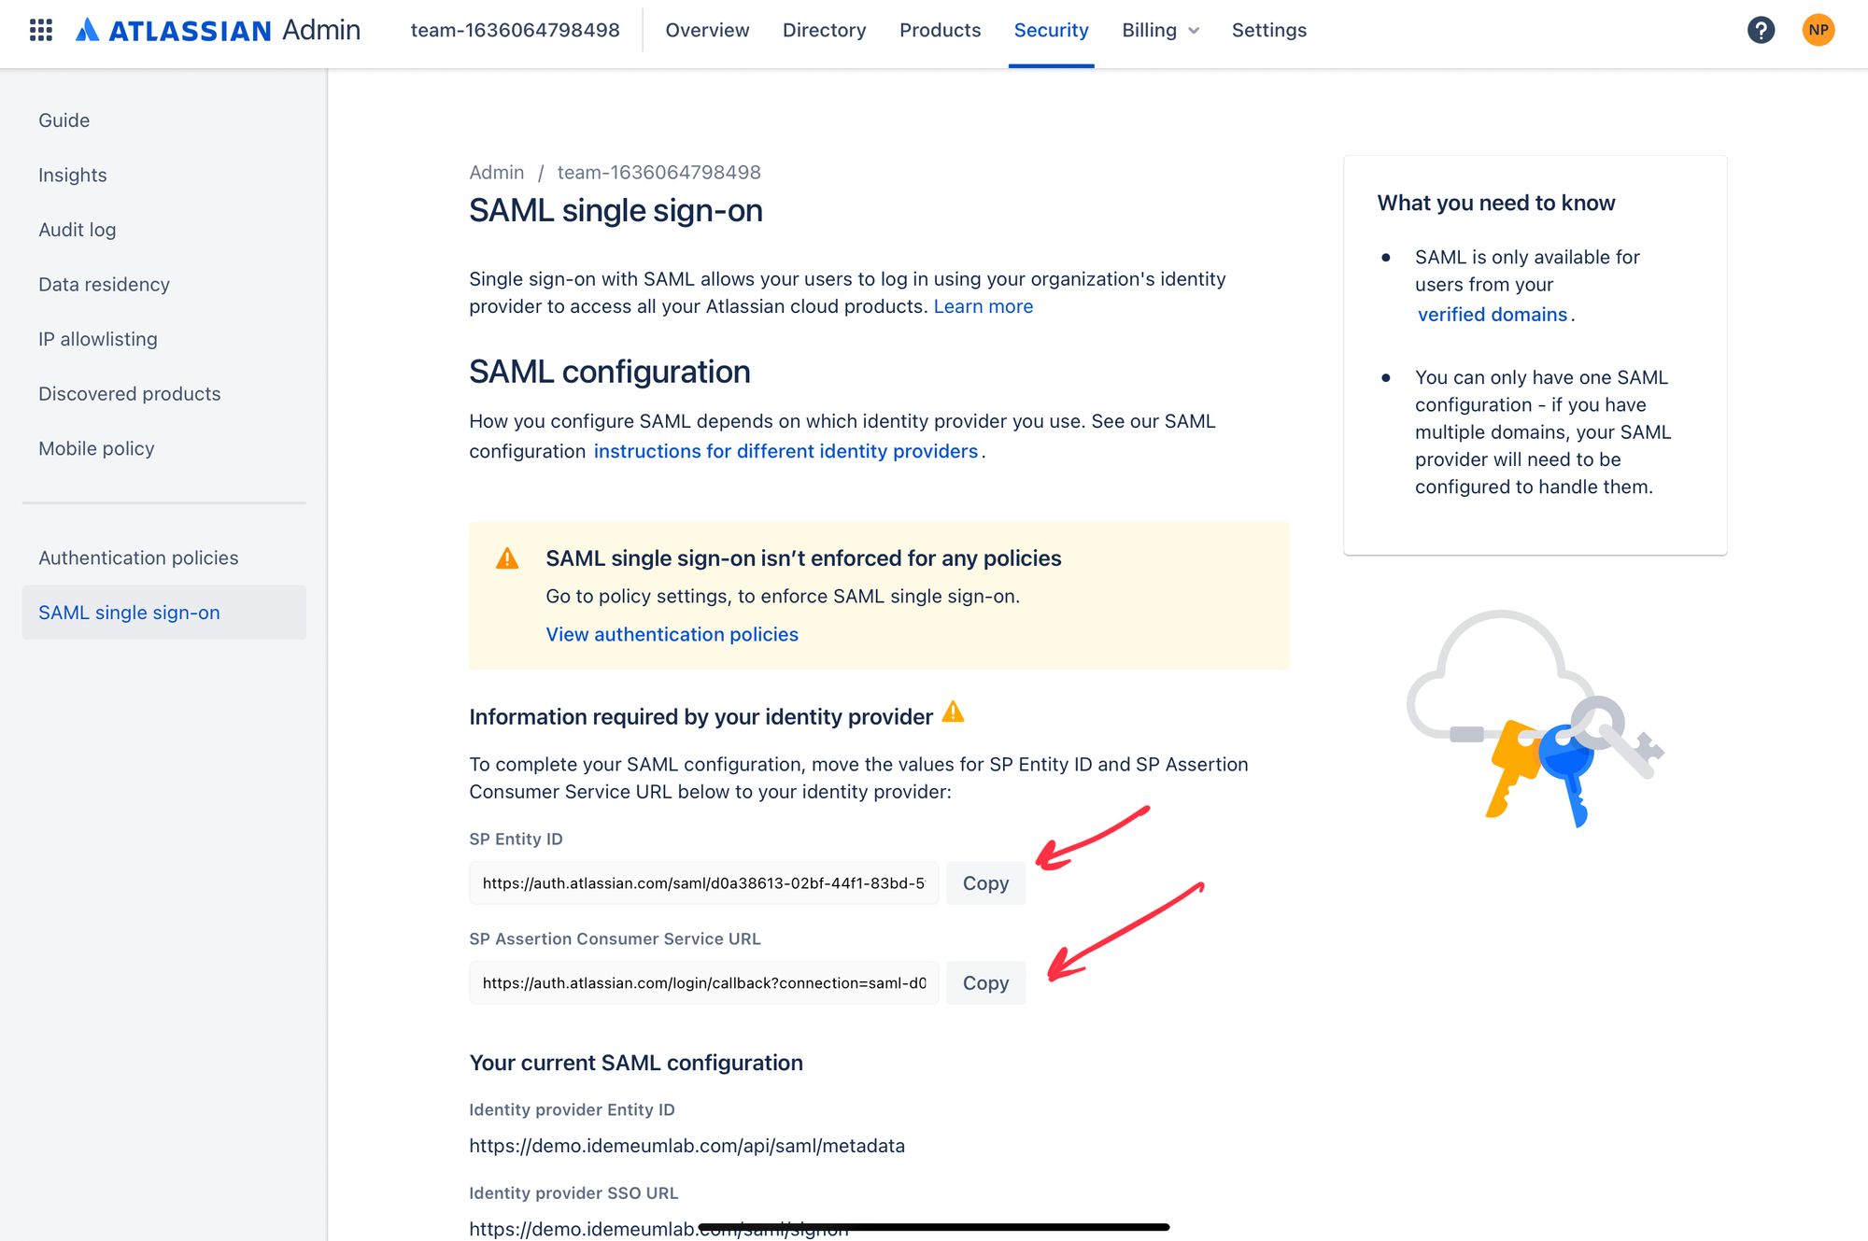Click View authentication policies link
Screen dimensions: 1868x1241
point(672,634)
